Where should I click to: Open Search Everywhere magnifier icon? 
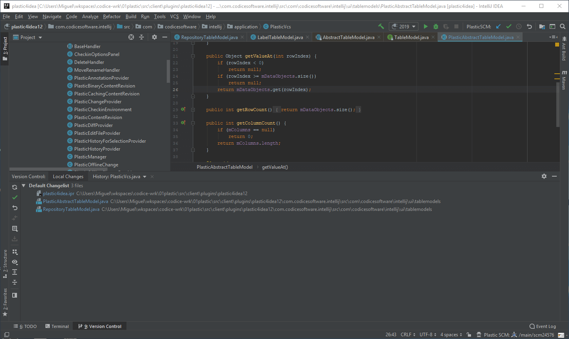[x=563, y=26]
